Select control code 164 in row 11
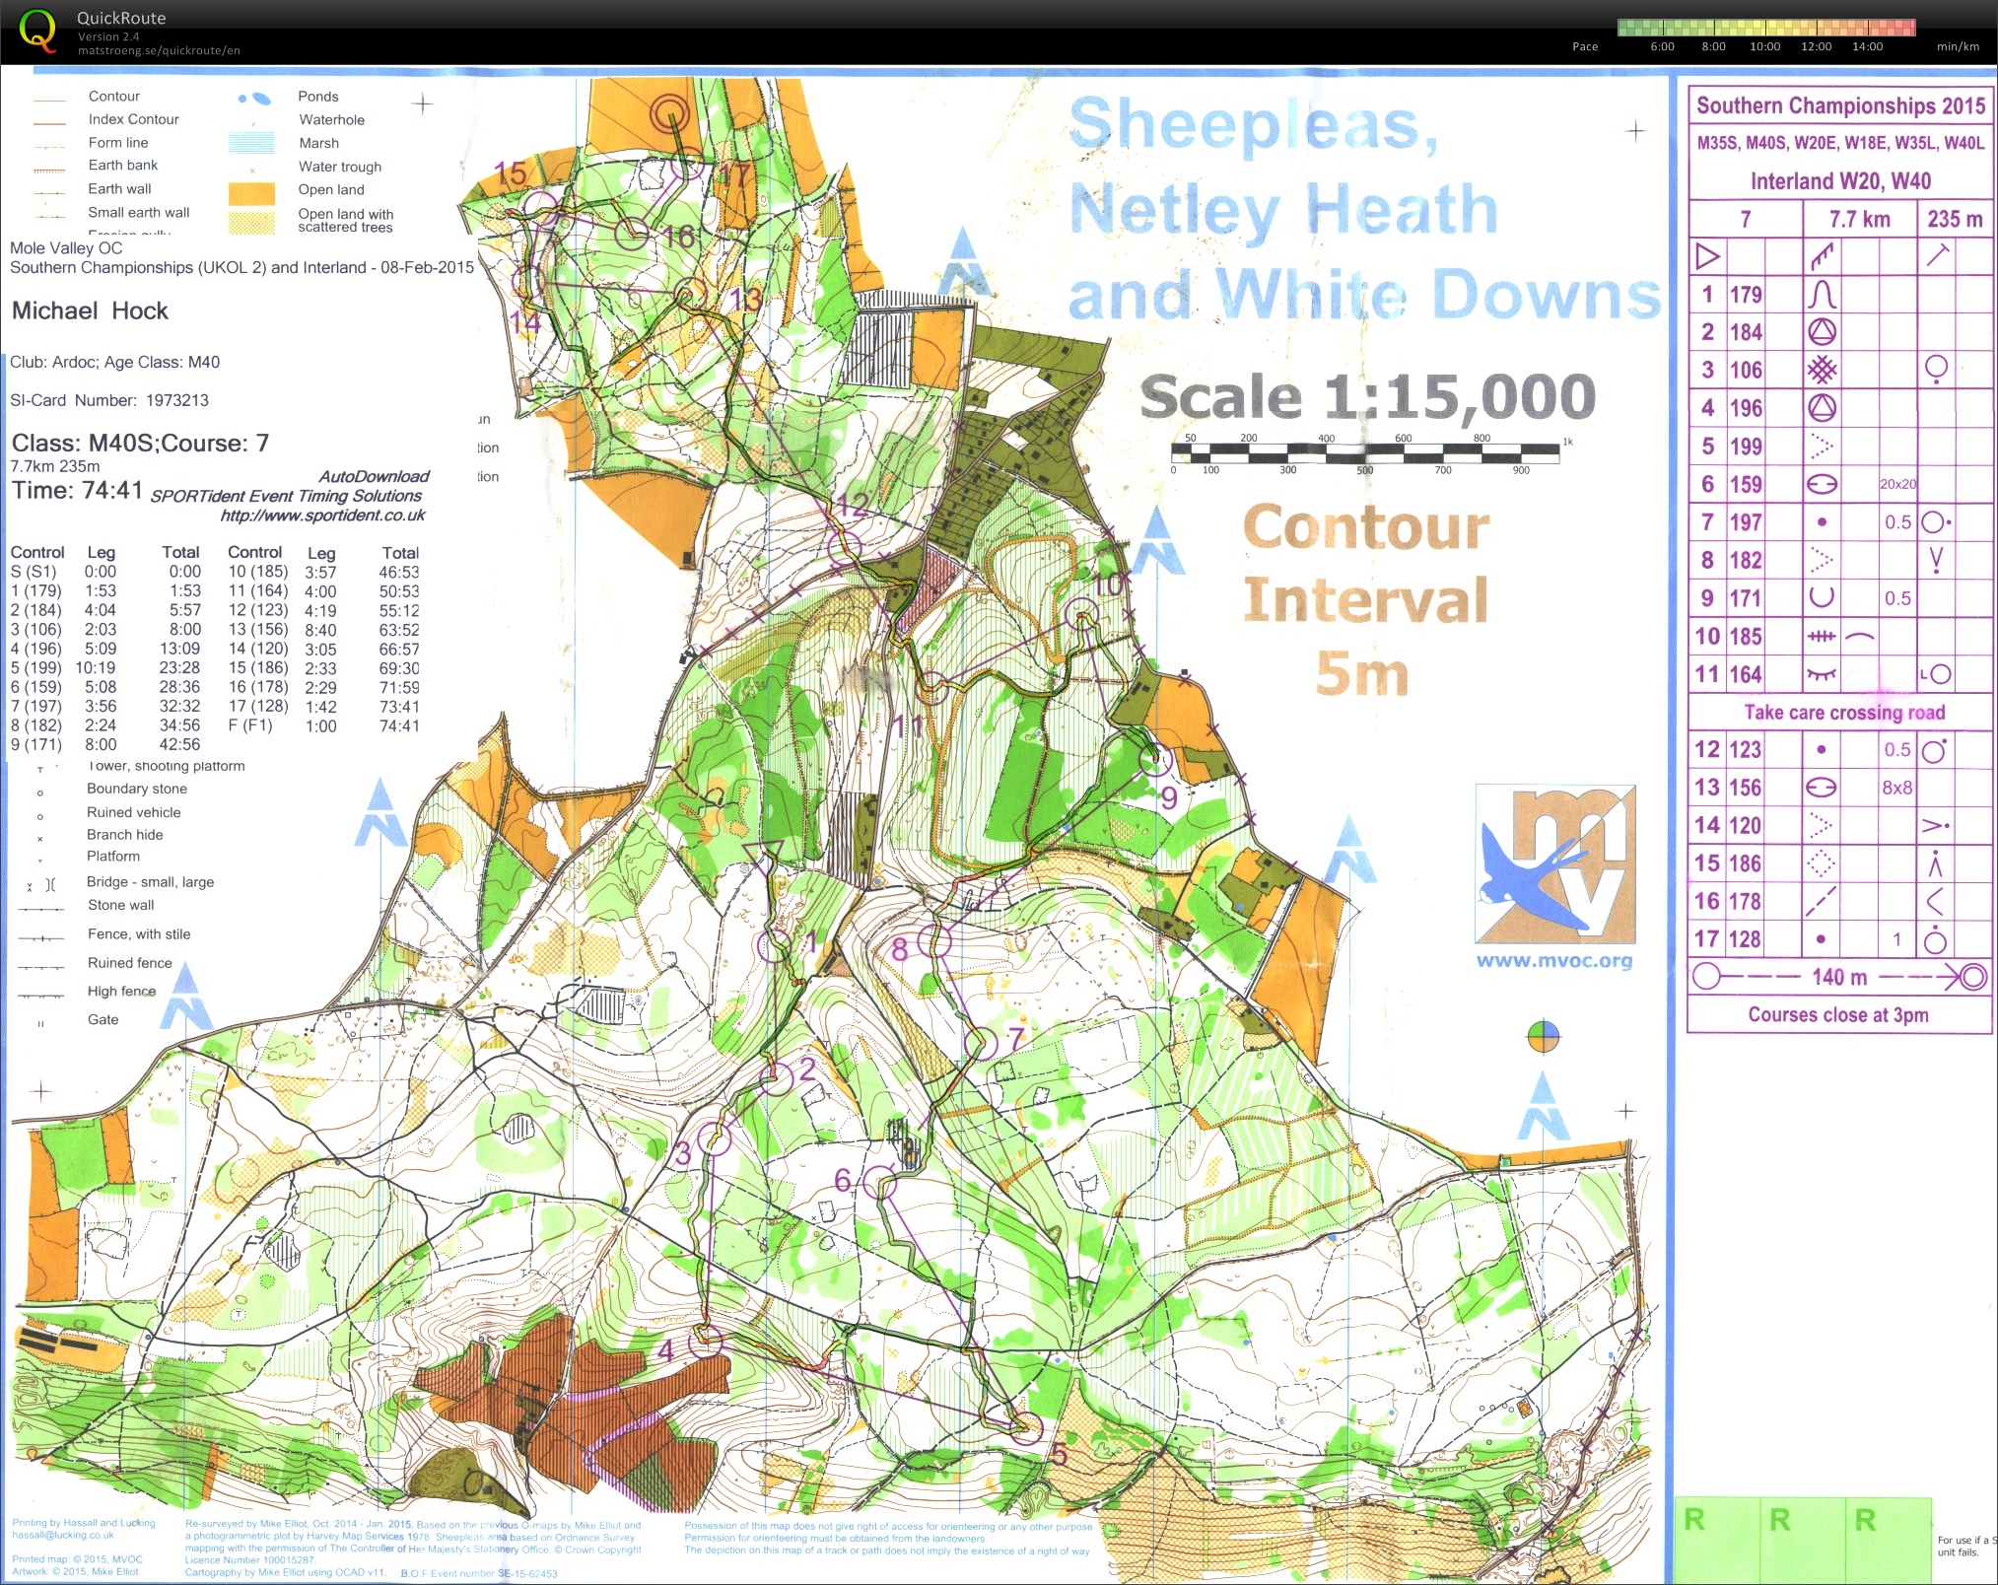1998x1585 pixels. (1745, 674)
